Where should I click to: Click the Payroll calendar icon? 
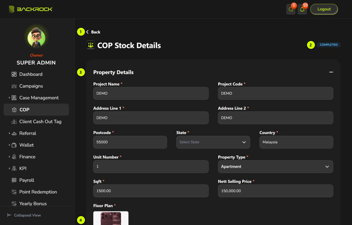14,180
